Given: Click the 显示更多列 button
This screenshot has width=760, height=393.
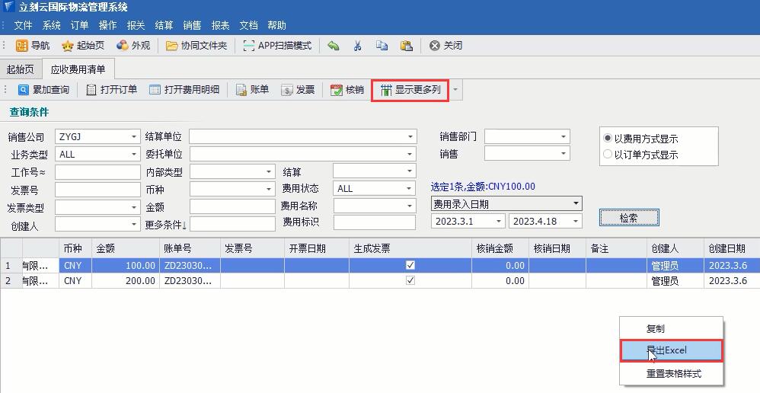Looking at the screenshot, I should click(410, 90).
